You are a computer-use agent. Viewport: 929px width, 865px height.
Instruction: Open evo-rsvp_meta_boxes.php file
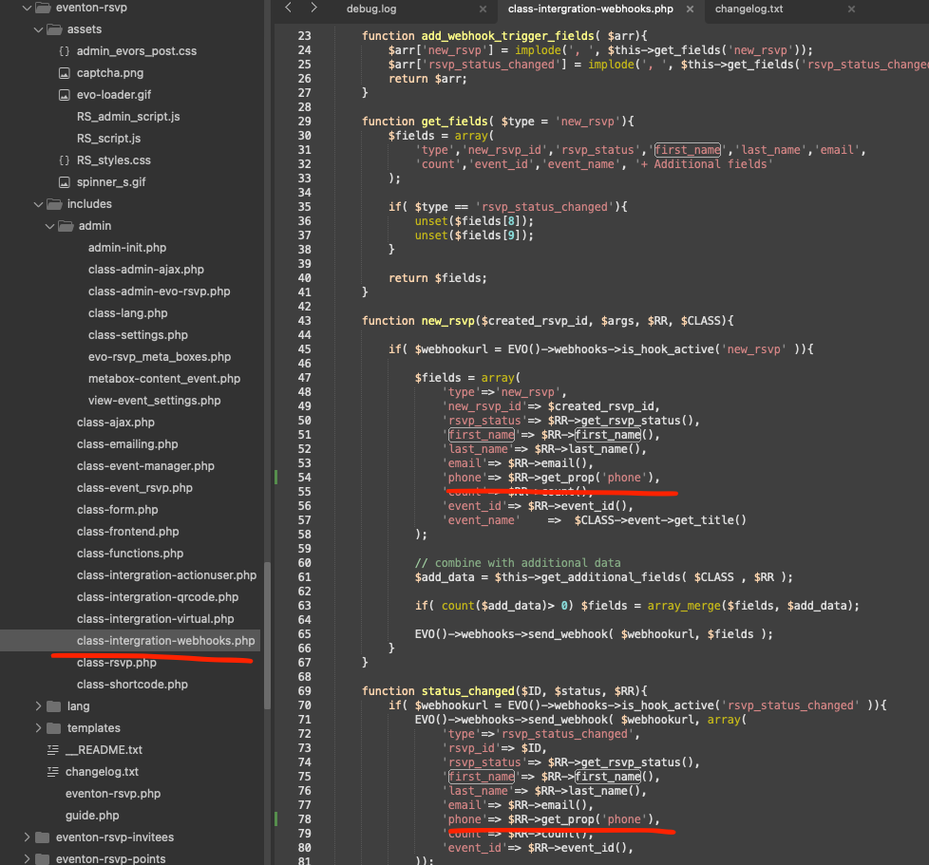[160, 357]
